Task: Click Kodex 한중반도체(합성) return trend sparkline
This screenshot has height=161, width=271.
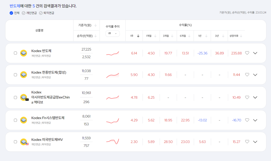Action: [112, 75]
